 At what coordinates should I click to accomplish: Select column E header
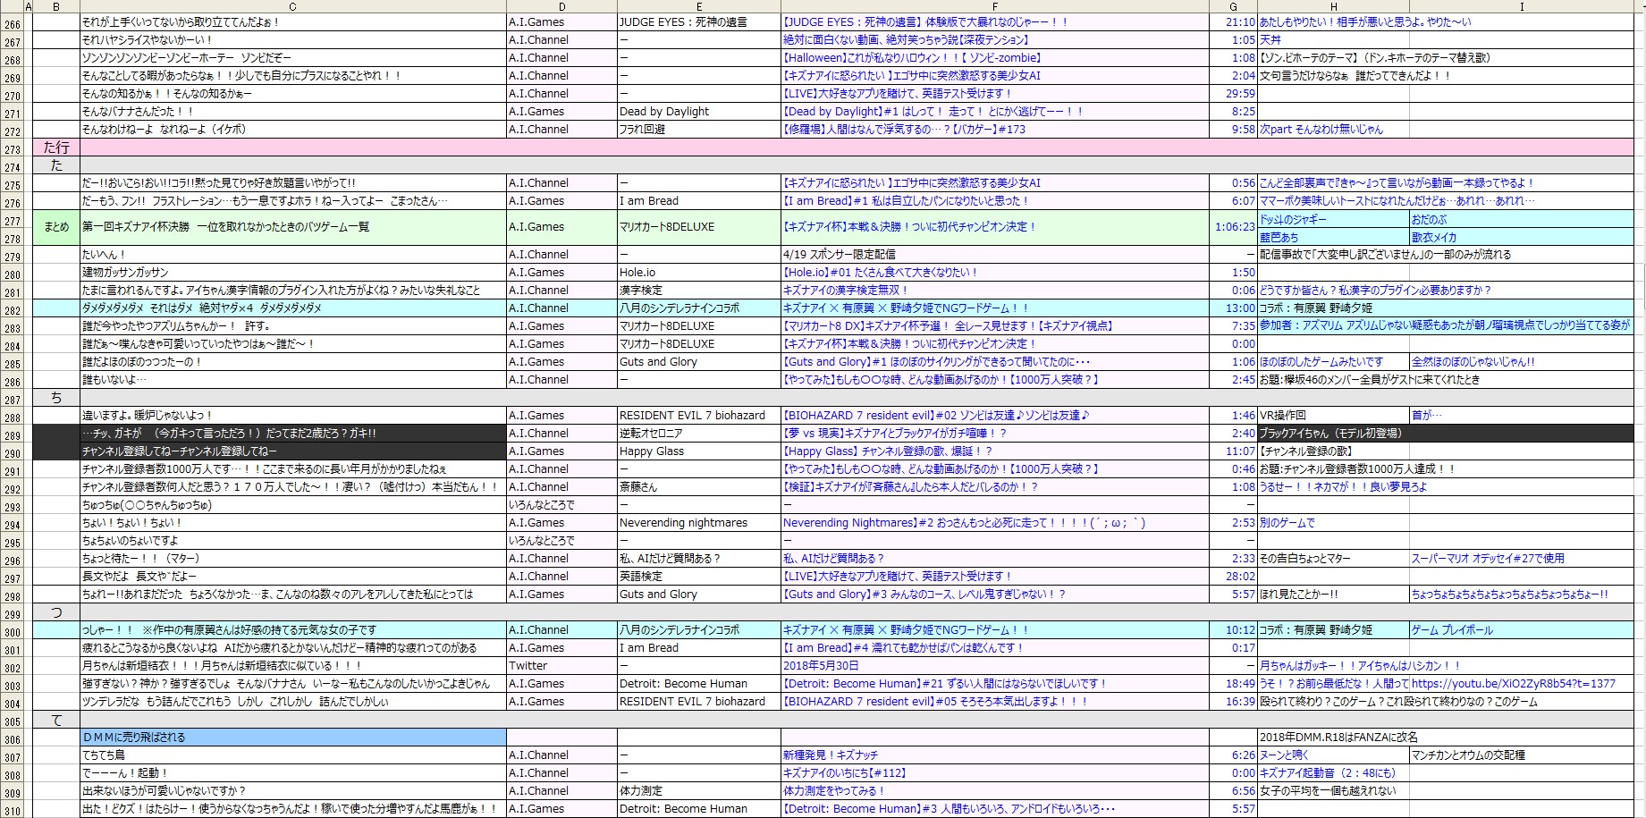pyautogui.click(x=698, y=6)
